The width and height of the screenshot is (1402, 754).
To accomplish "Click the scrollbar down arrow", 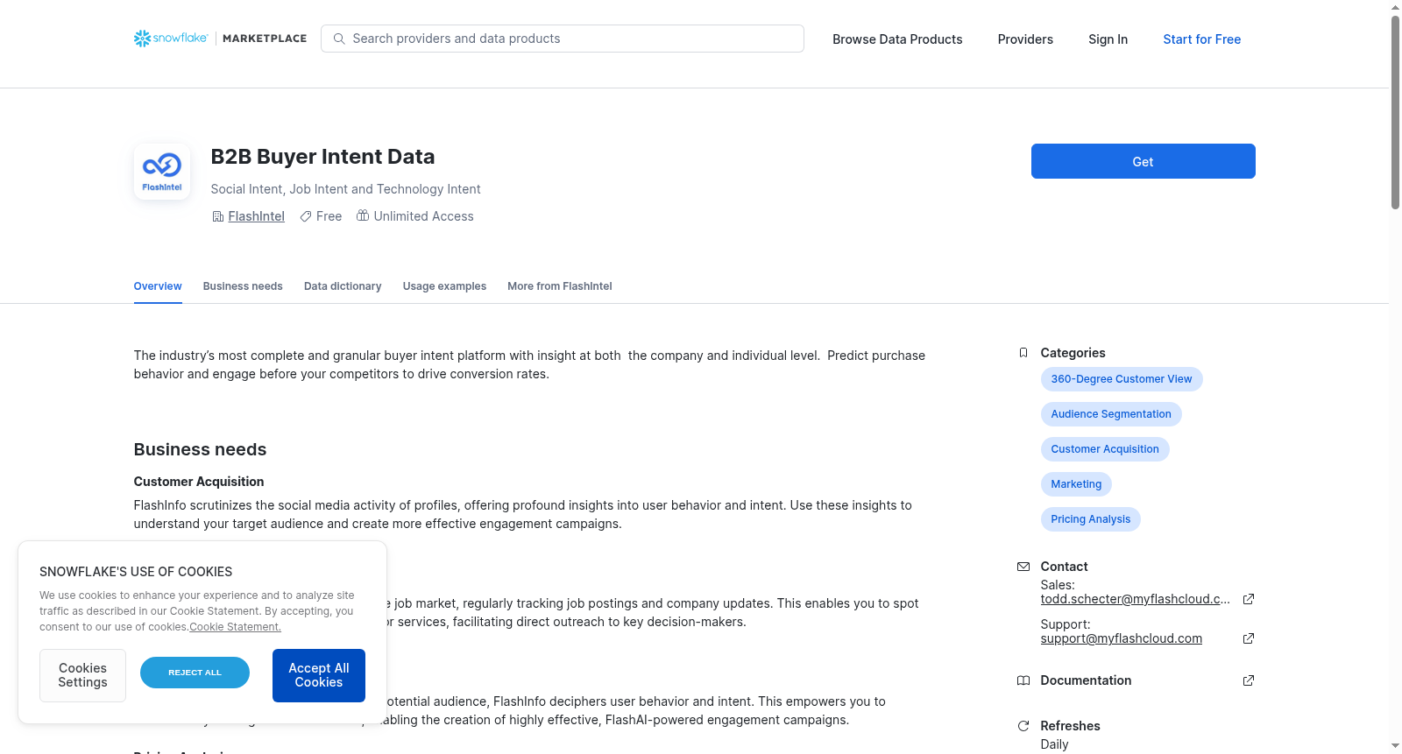I will 1395,746.
